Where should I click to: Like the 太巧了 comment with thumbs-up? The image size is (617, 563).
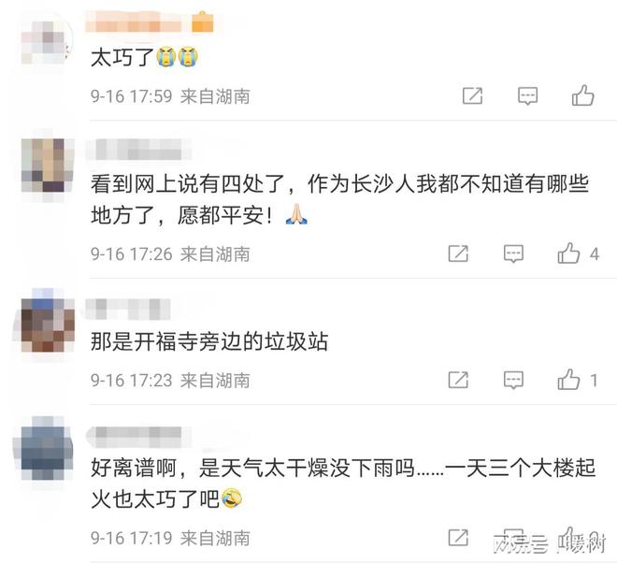pos(582,95)
